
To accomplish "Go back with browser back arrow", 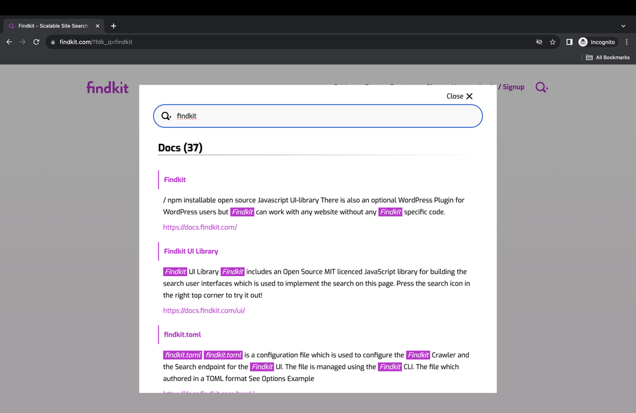I will tap(10, 42).
